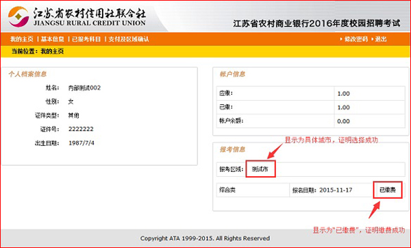This screenshot has height=248, width=411.
Task: Select exam region value 测试市
Action: (x=260, y=169)
